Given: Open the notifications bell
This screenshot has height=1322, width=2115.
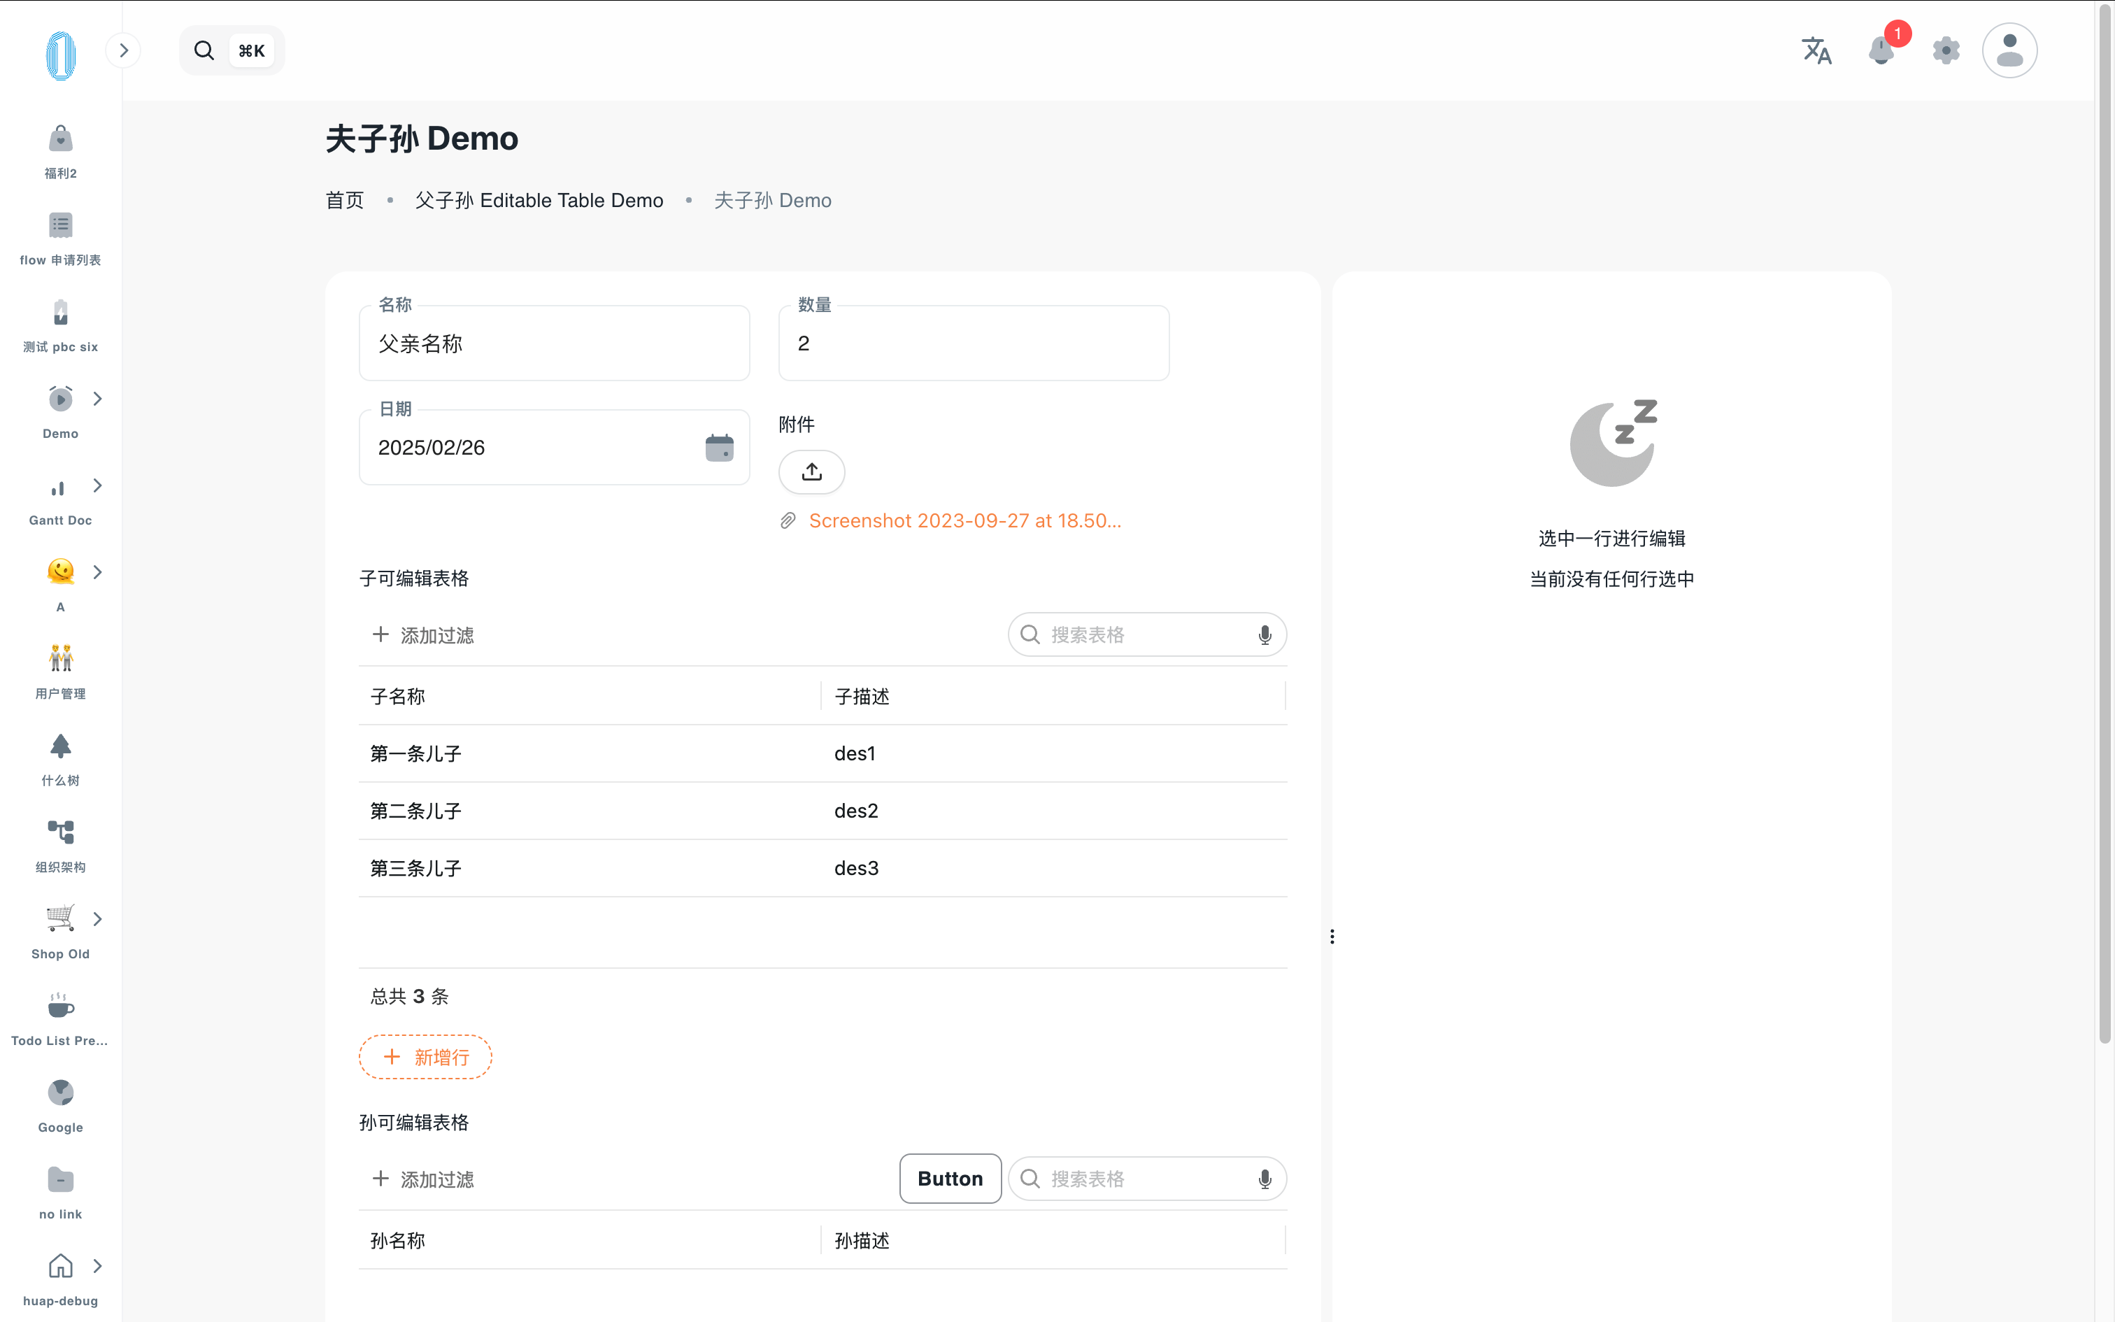Looking at the screenshot, I should point(1881,50).
